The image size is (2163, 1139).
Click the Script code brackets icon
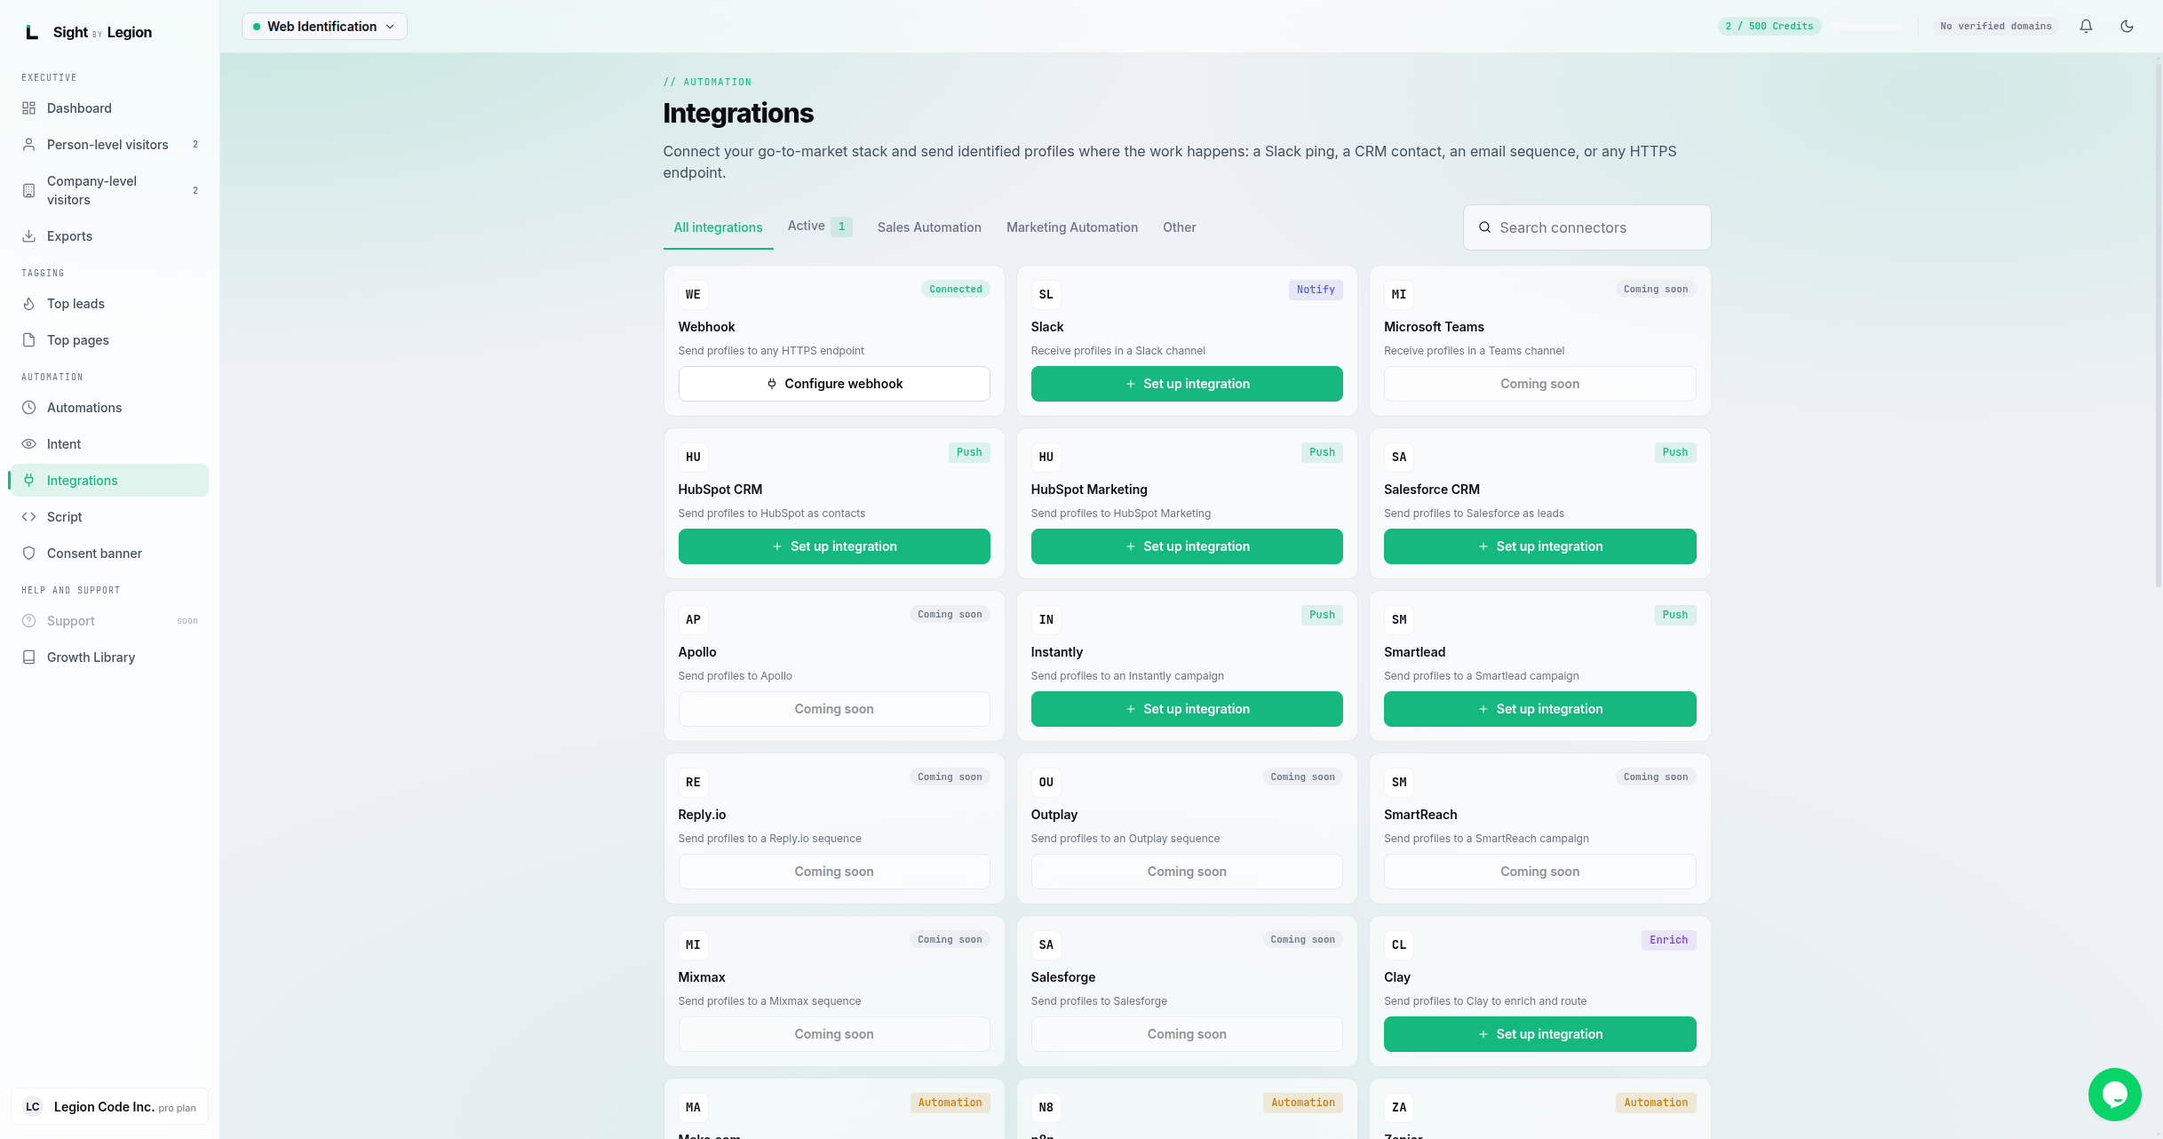(x=29, y=517)
